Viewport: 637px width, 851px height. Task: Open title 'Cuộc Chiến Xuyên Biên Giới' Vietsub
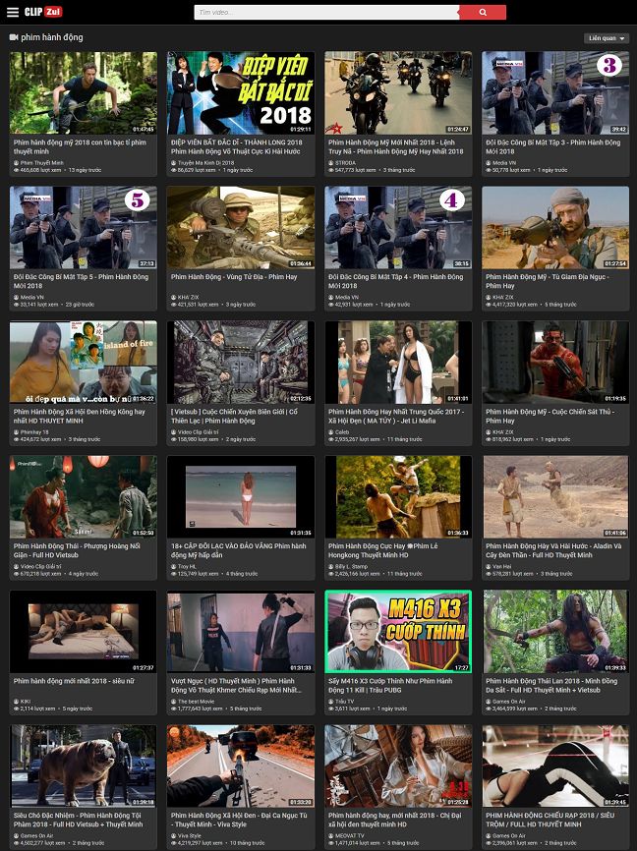click(234, 417)
